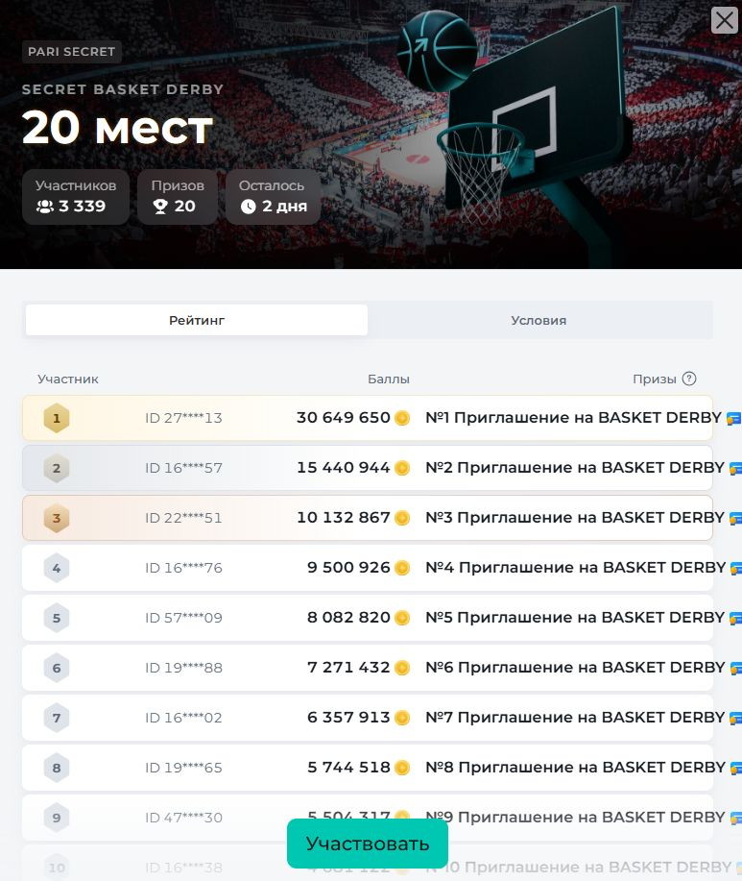This screenshot has height=881, width=742.
Task: Click the clock icon next to 2 дня
Action: [249, 207]
